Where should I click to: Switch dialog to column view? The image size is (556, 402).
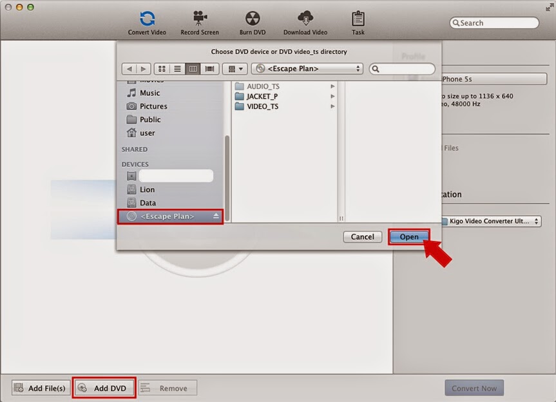193,69
